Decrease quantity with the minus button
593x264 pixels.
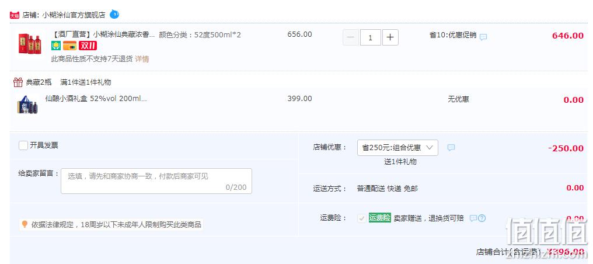tap(351, 37)
